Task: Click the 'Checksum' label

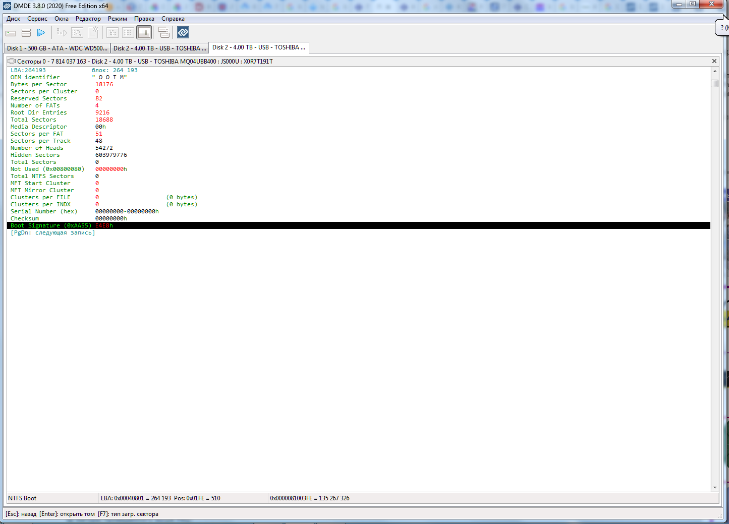Action: pyautogui.click(x=25, y=219)
